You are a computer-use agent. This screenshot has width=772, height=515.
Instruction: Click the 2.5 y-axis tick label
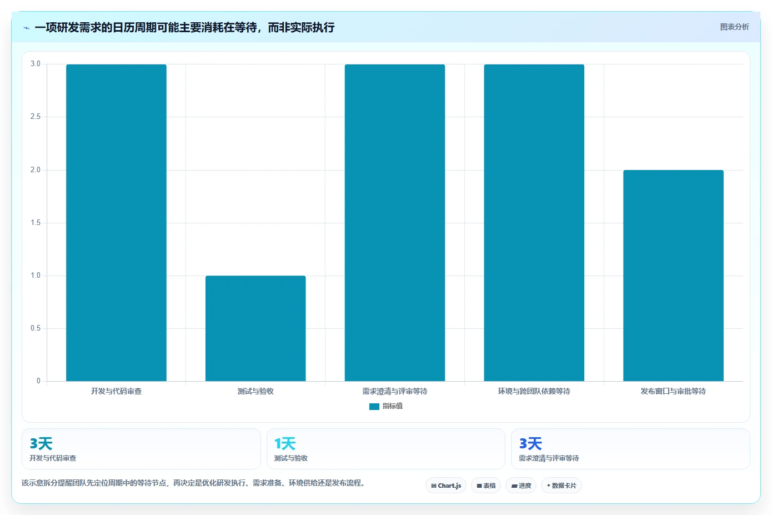(36, 117)
